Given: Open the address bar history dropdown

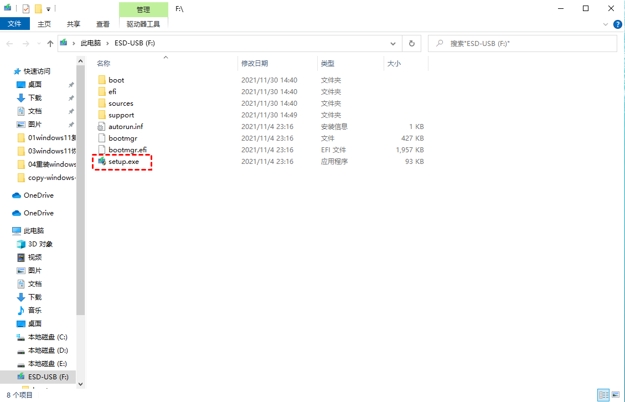Looking at the screenshot, I should pyautogui.click(x=393, y=43).
